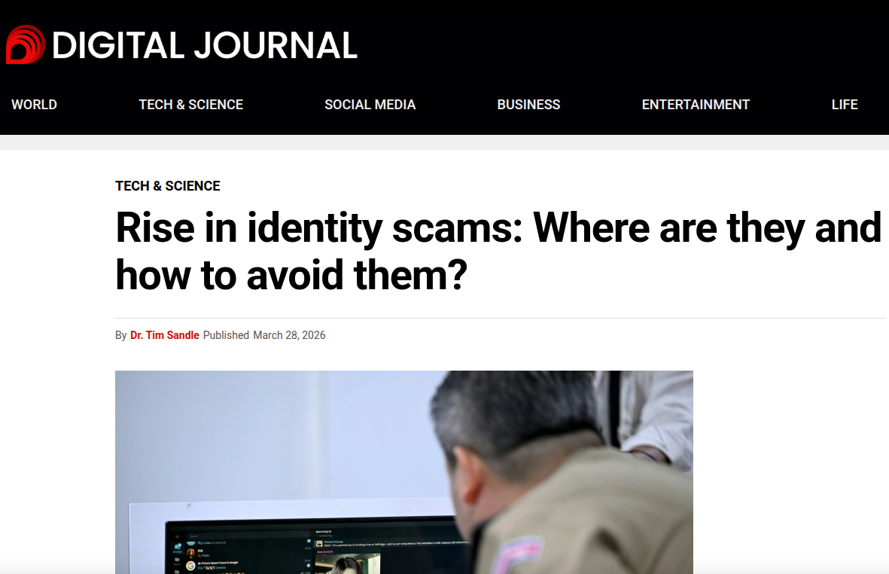The width and height of the screenshot is (889, 574).
Task: Choose the LIFE navigation item
Action: click(845, 105)
